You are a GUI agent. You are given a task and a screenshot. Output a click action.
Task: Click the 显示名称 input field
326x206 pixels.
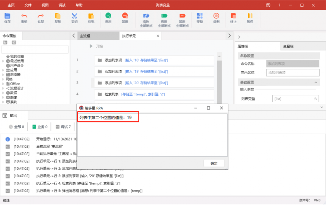point(292,73)
